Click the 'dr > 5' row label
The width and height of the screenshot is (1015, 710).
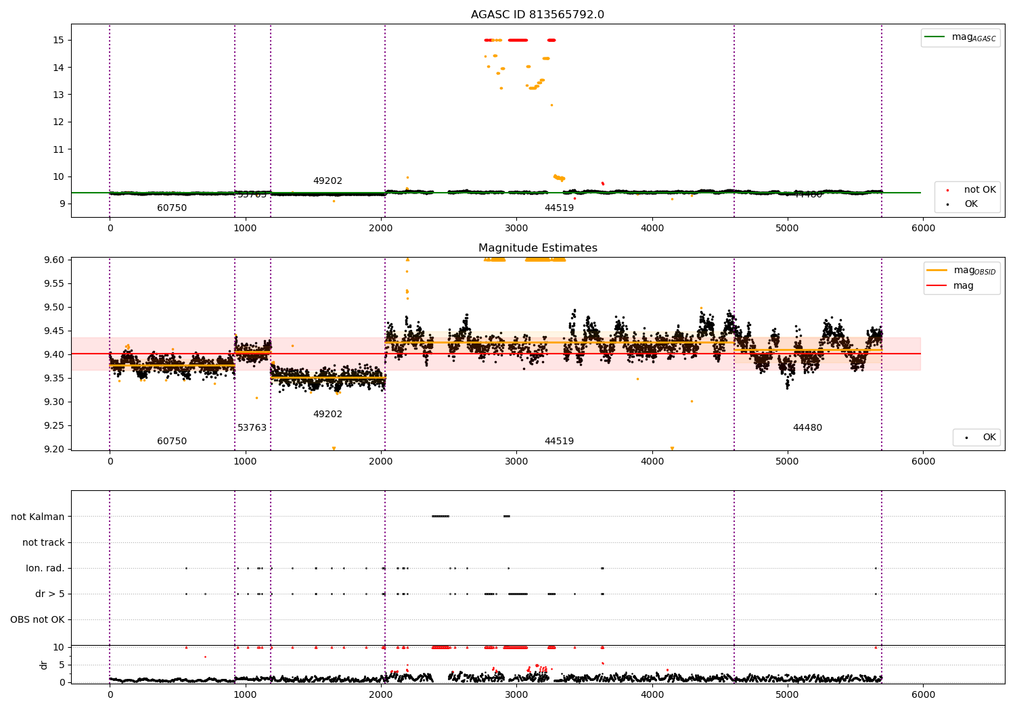(50, 594)
